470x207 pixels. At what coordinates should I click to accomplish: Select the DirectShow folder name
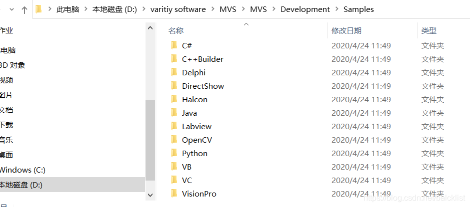203,86
